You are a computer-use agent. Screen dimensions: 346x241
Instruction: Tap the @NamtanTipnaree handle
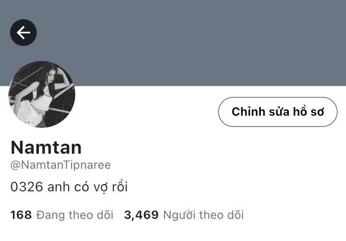[61, 165]
